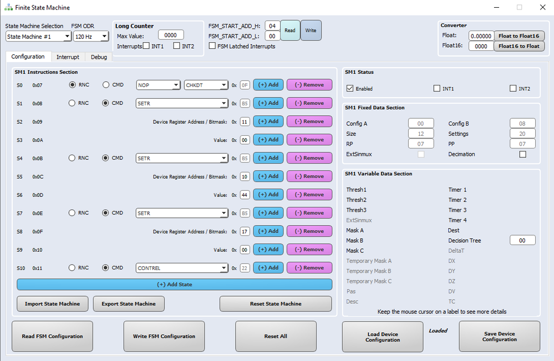The image size is (554, 361).
Task: Click Write FSM Configuration button
Action: (x=164, y=336)
